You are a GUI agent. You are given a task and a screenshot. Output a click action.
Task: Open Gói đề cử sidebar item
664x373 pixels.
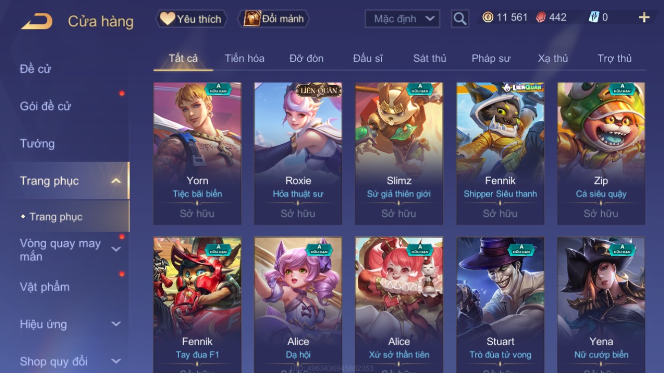45,106
